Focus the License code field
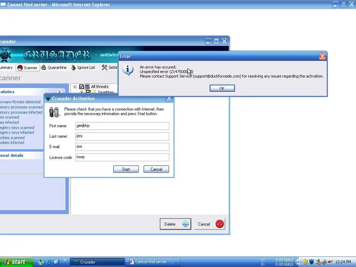The height and width of the screenshot is (267, 356). pos(122,157)
